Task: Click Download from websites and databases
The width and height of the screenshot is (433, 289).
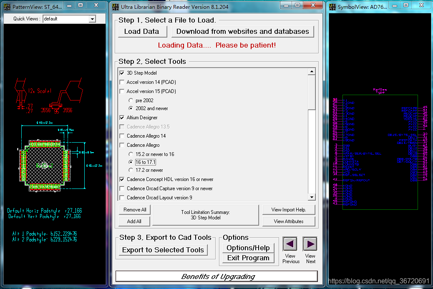Action: [x=242, y=31]
